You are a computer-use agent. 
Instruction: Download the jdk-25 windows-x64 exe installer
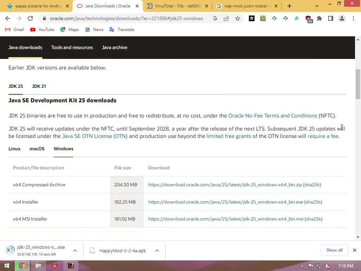[x=226, y=202]
